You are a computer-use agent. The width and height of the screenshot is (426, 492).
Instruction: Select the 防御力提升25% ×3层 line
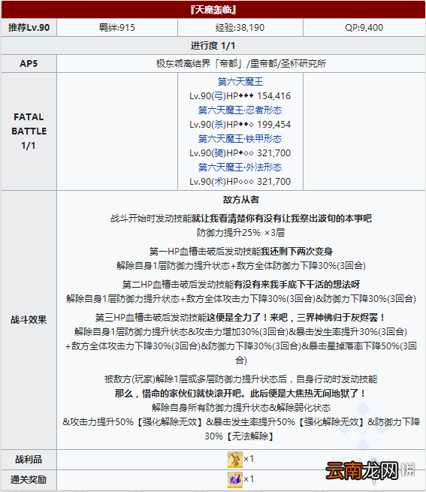click(241, 233)
